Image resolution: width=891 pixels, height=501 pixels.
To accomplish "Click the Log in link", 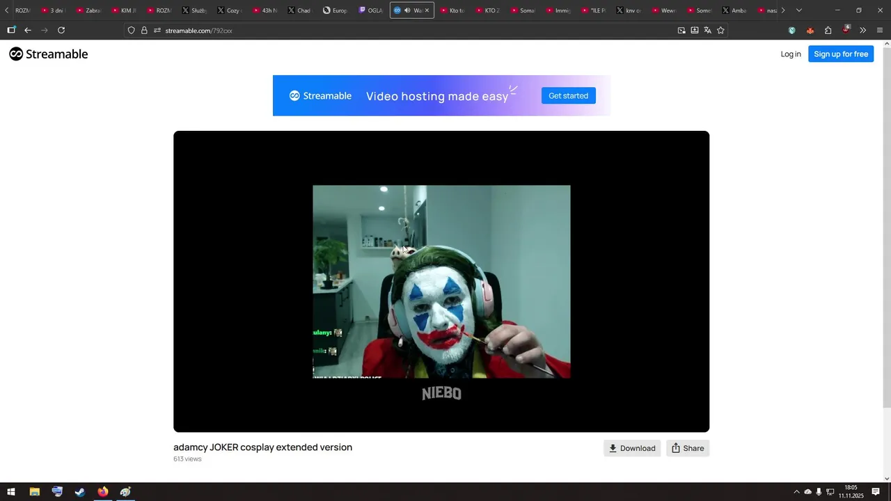I will pyautogui.click(x=791, y=54).
